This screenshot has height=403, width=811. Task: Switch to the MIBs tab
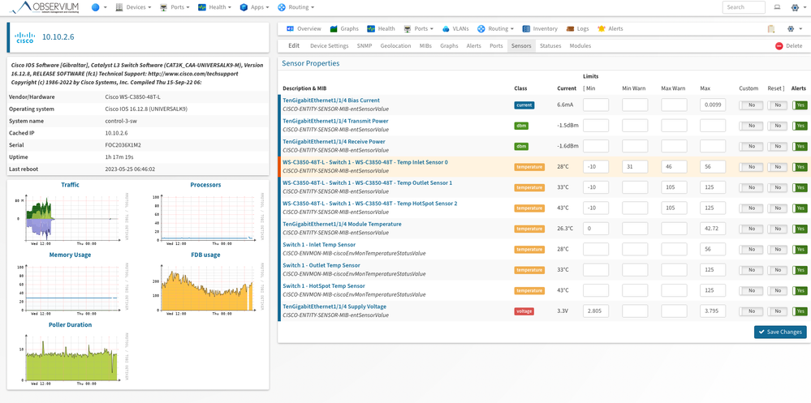pos(425,46)
